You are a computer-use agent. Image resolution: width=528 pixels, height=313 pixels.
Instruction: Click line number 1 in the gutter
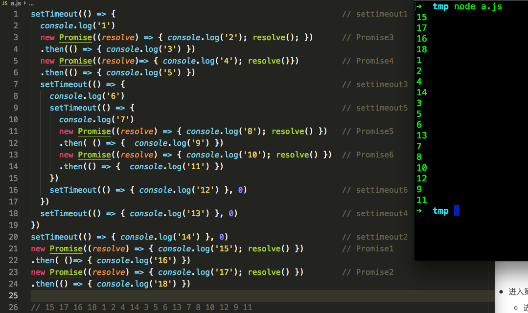(x=16, y=14)
